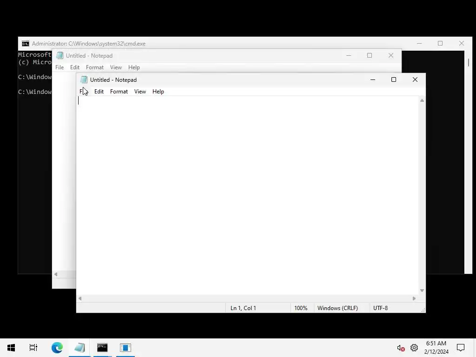The width and height of the screenshot is (476, 357).
Task: Close the back Notepad window
Action: pos(390,56)
